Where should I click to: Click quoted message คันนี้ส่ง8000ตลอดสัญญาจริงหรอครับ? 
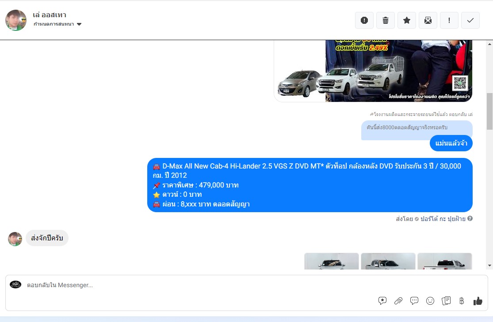407,127
